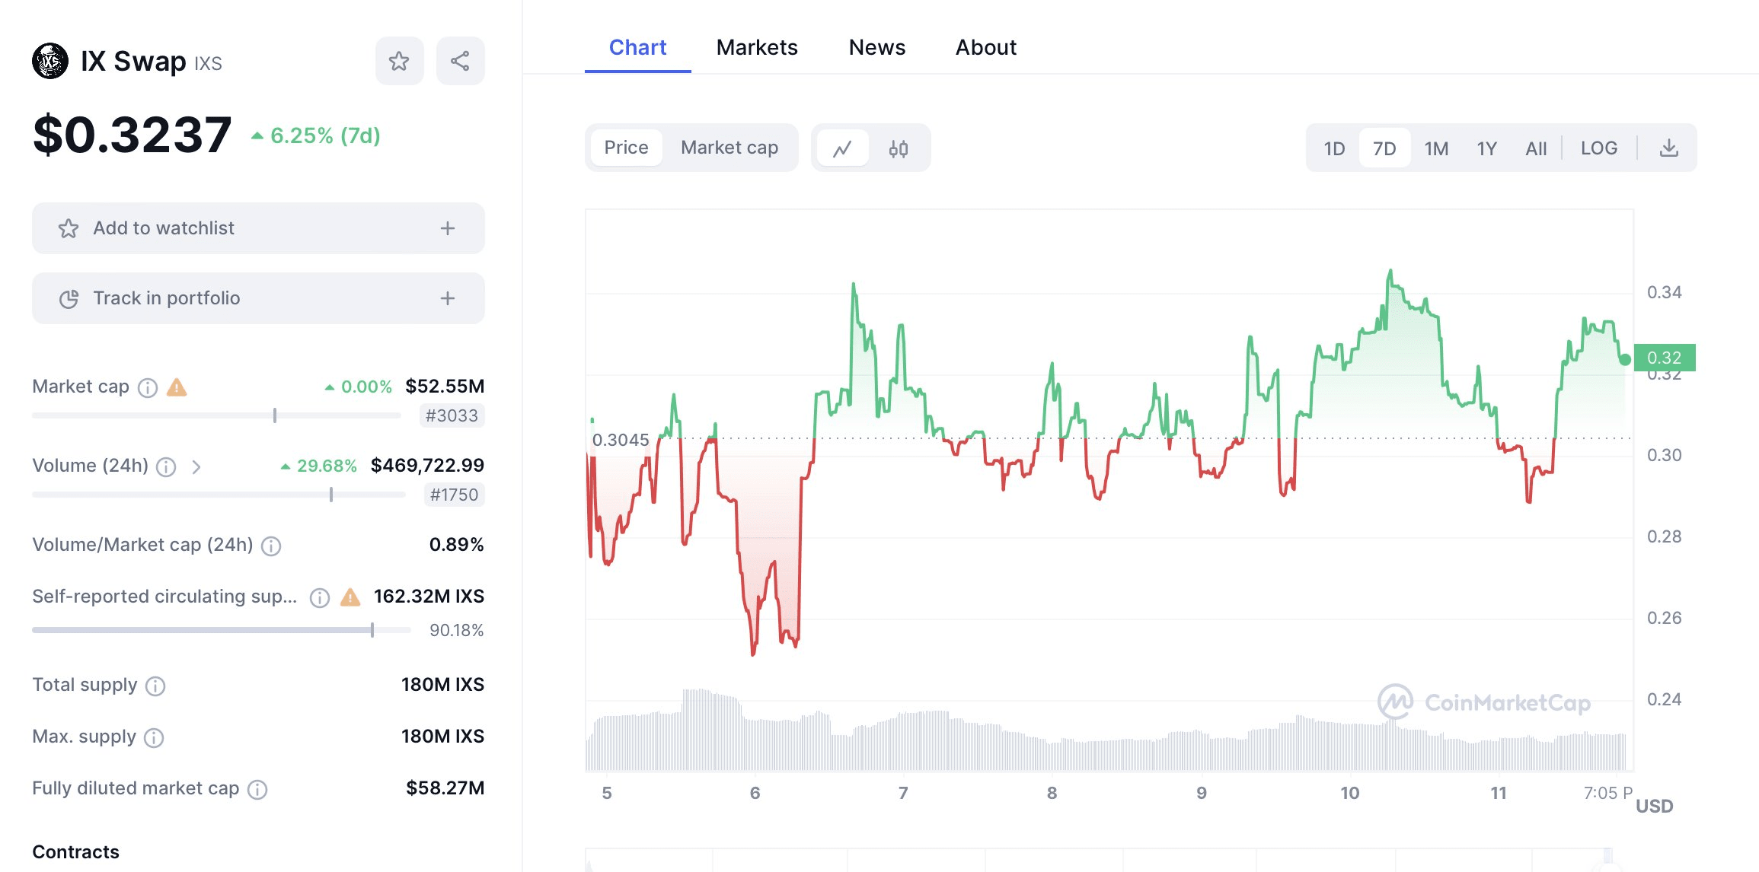Expand Track in portfolio plus
Viewport: 1759px width, 872px height.
pyautogui.click(x=448, y=298)
